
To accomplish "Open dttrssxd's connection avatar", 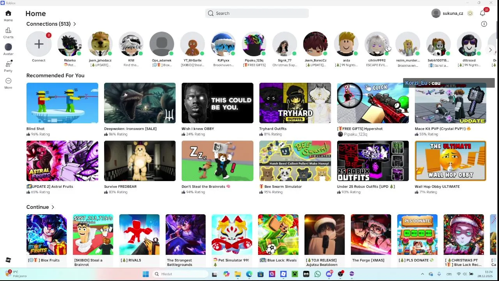I will click(469, 44).
